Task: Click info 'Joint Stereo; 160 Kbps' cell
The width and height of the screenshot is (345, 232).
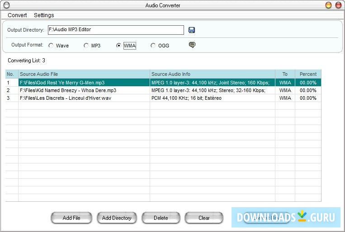Action: pyautogui.click(x=213, y=83)
